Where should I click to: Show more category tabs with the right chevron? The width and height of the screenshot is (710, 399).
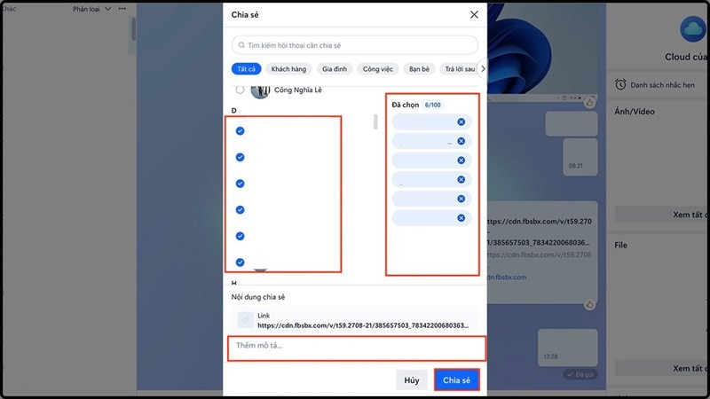(483, 68)
